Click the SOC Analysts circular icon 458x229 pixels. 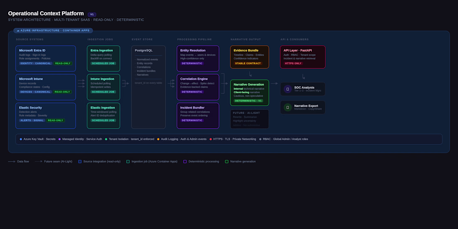288,89
